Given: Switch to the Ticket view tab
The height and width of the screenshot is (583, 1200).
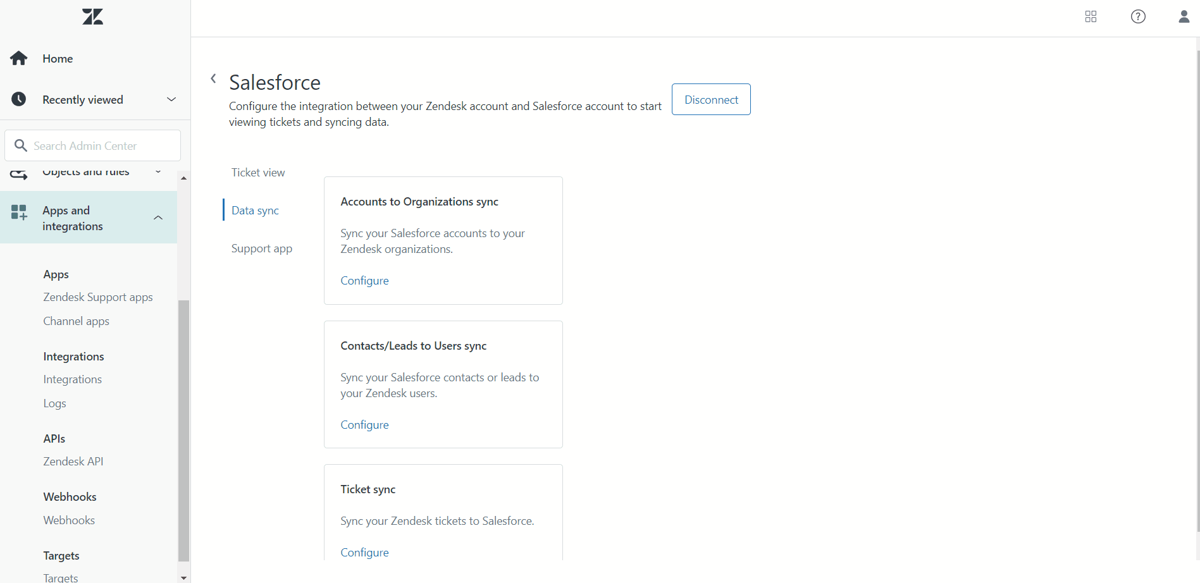Looking at the screenshot, I should (x=258, y=173).
